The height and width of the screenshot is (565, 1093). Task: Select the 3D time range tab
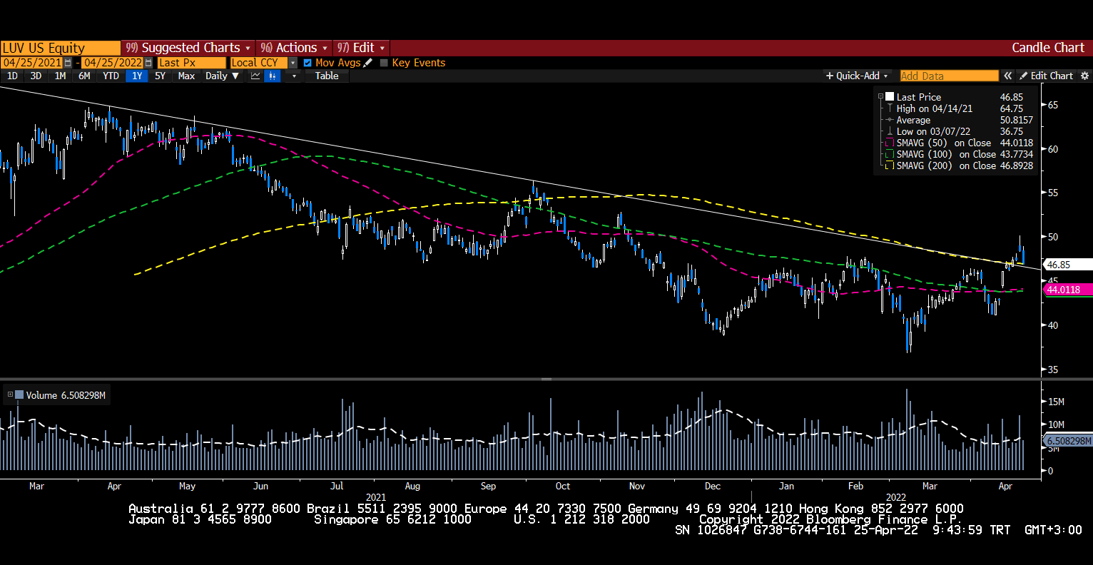click(36, 76)
